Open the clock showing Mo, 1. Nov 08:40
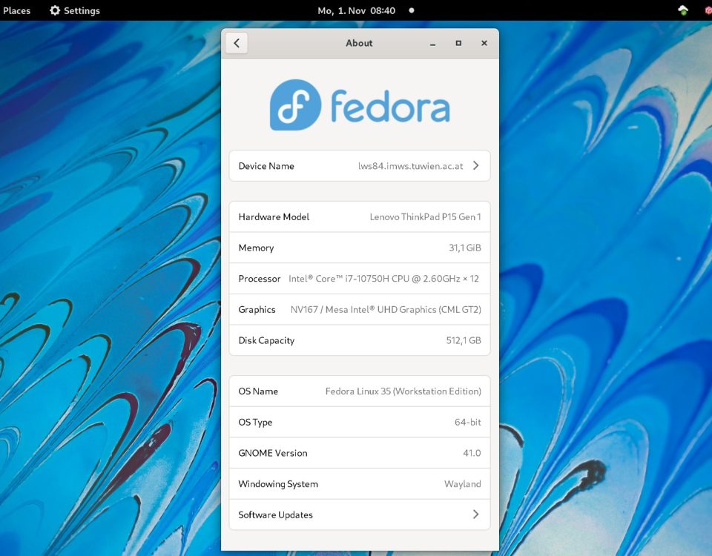This screenshot has width=712, height=556. 357,10
